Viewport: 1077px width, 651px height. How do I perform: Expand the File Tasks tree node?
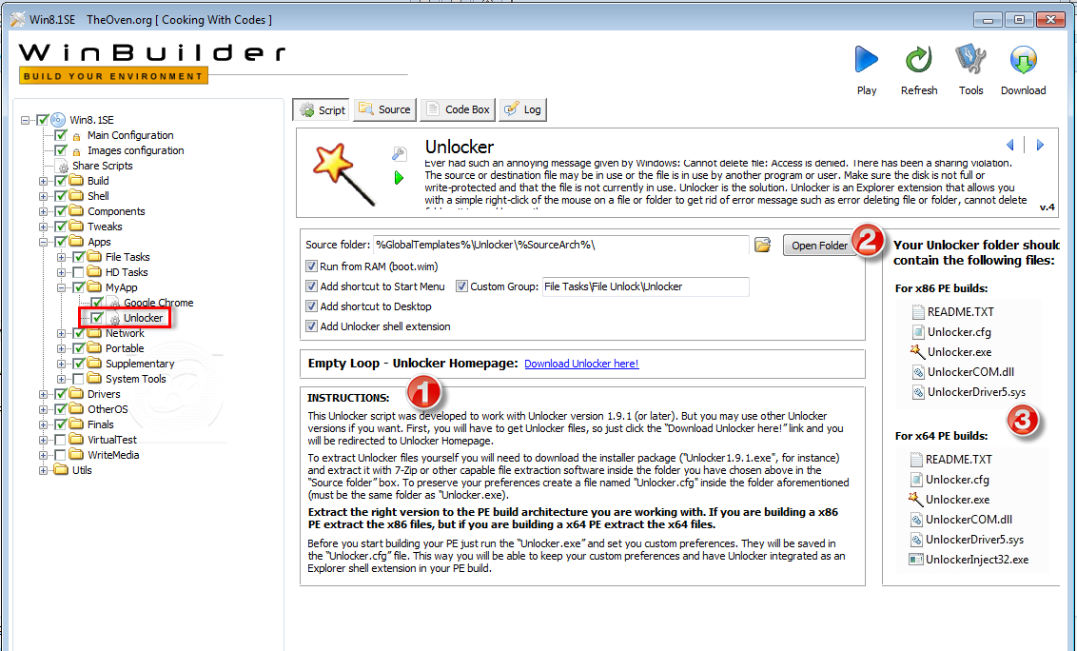[61, 257]
